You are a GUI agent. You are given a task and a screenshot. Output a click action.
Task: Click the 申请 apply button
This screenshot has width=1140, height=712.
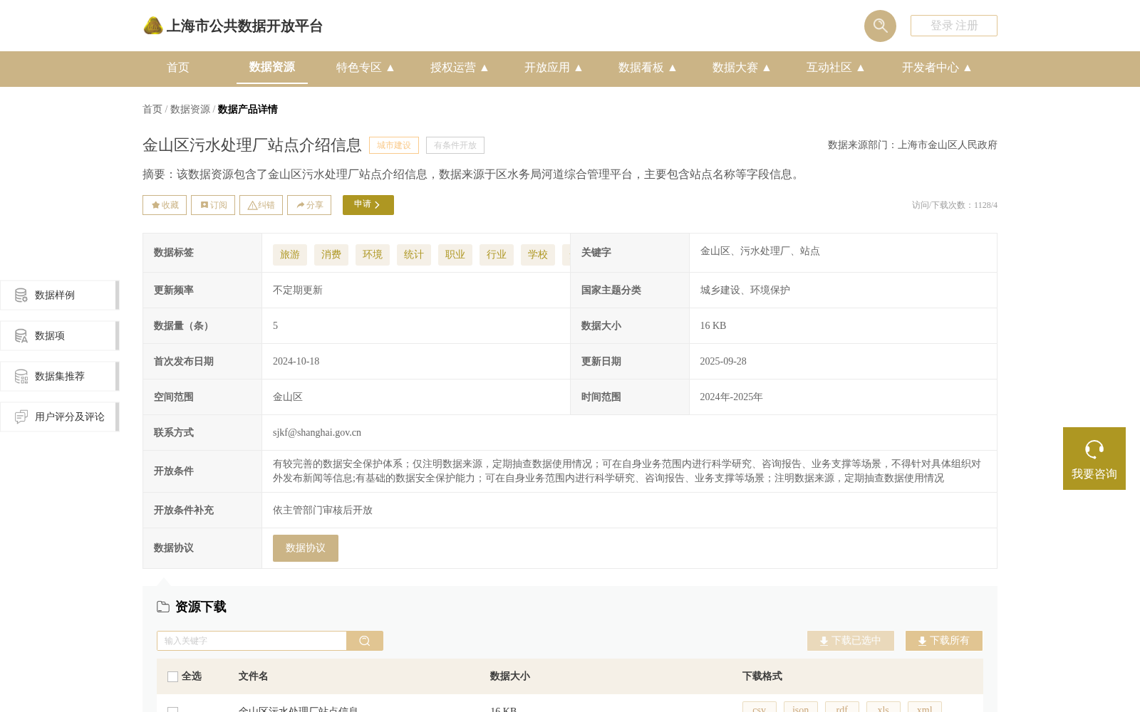click(x=368, y=205)
